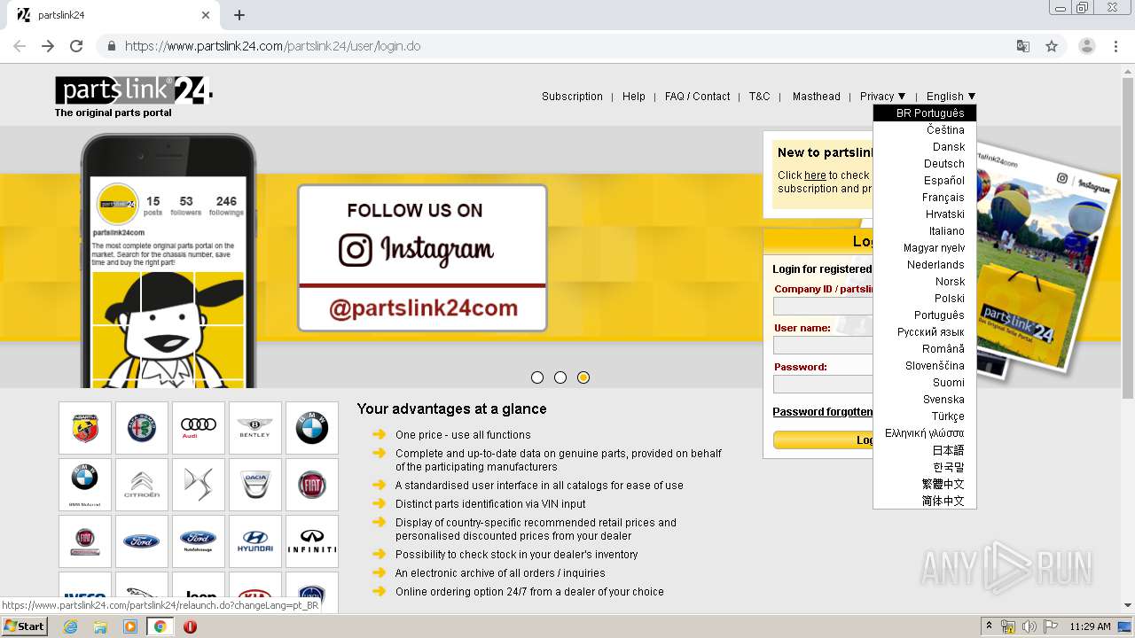Open the Chrome profile avatar menu
This screenshot has height=638, width=1135.
1087,46
